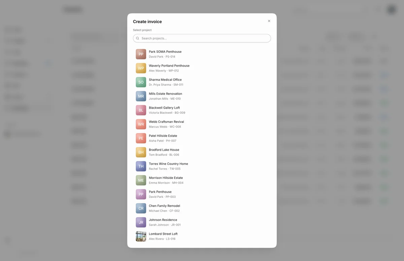Select the WR avatar for Webb Craftsman Revival
Image resolution: width=404 pixels, height=261 pixels.
(141, 124)
